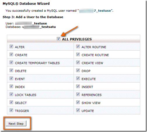Uncheck the ALTER privilege checkbox
The height and width of the screenshot is (132, 147).
(11, 47)
